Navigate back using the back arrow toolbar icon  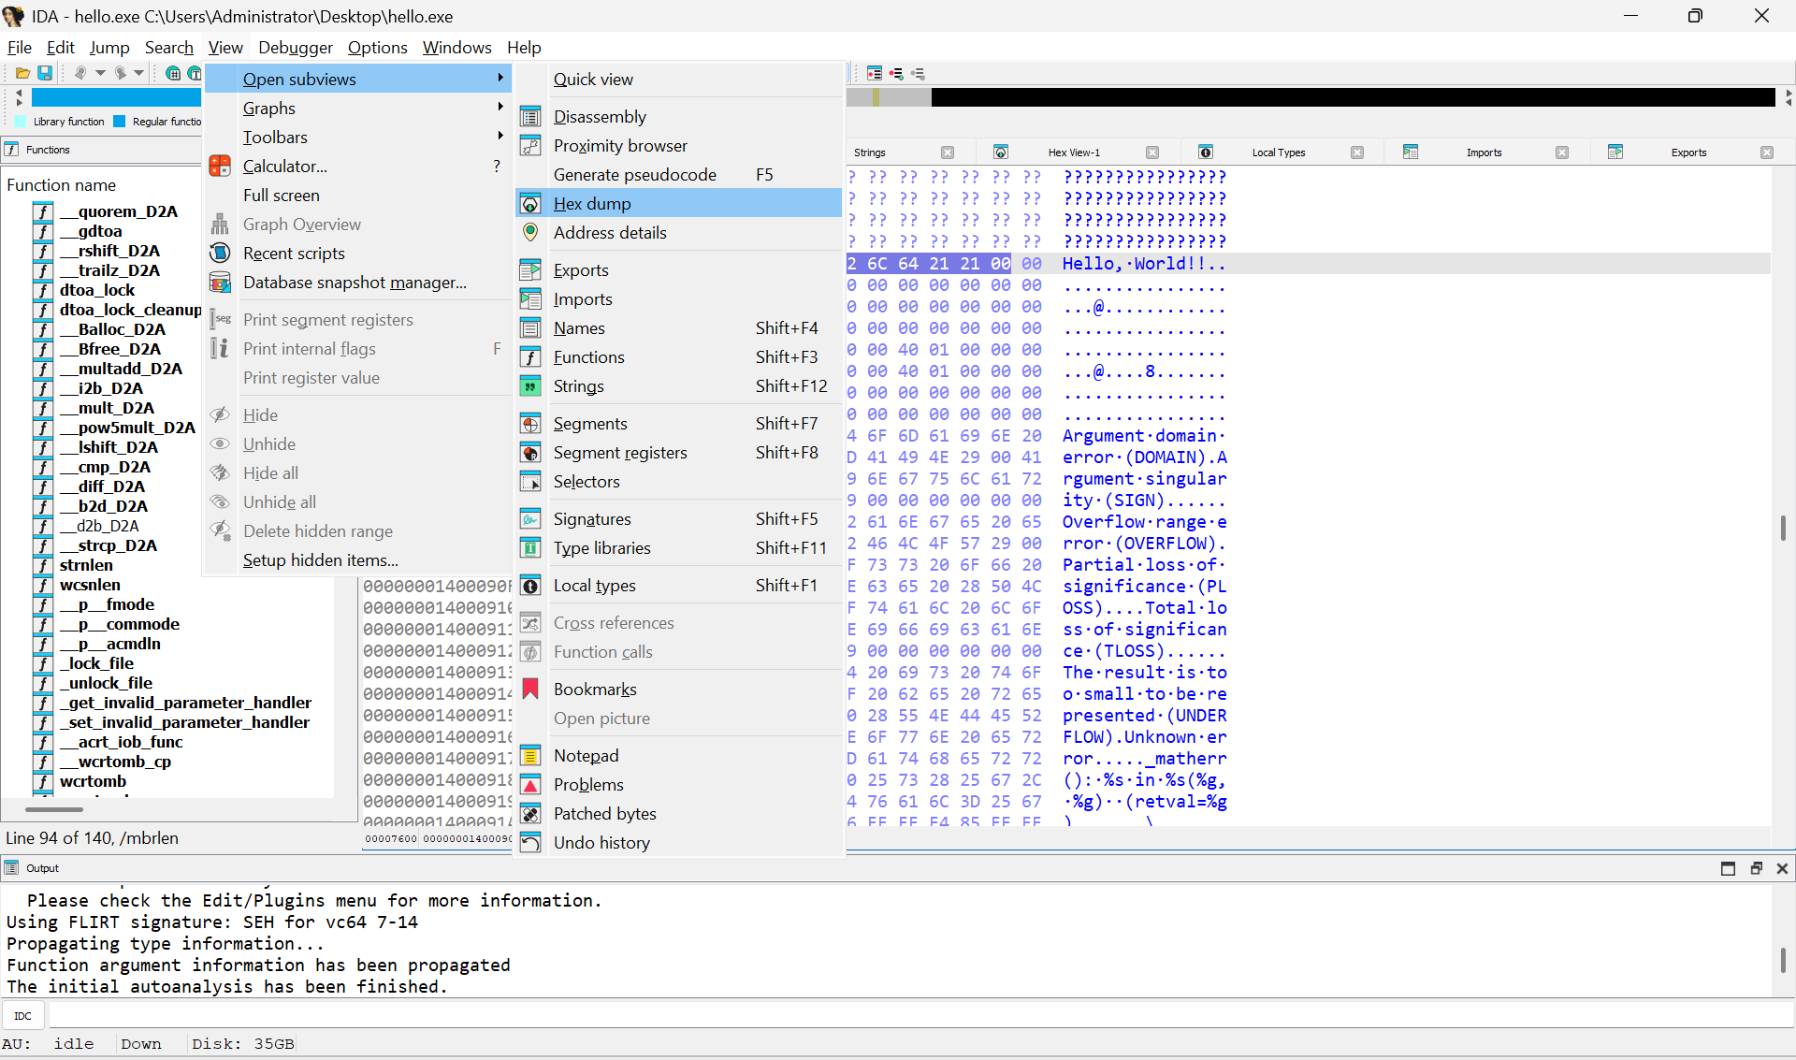click(x=80, y=73)
